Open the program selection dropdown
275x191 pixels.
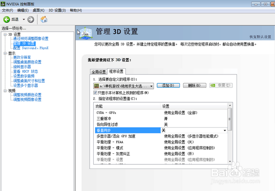click(x=124, y=86)
